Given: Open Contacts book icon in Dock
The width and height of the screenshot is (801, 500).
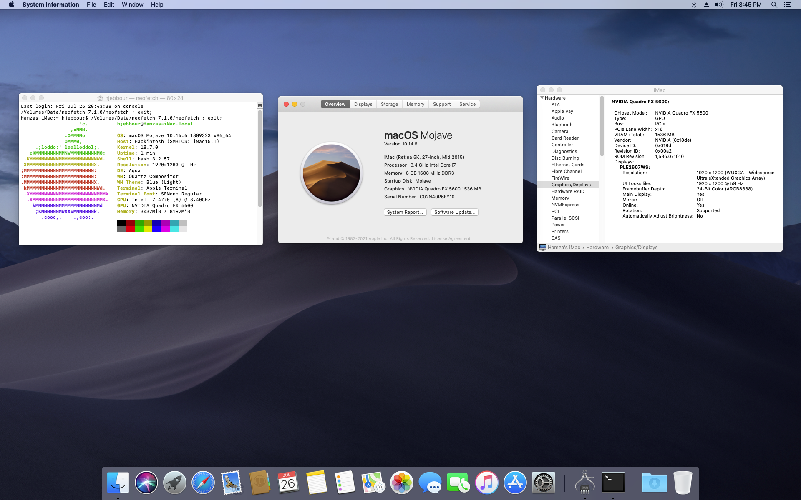Looking at the screenshot, I should pyautogui.click(x=260, y=482).
